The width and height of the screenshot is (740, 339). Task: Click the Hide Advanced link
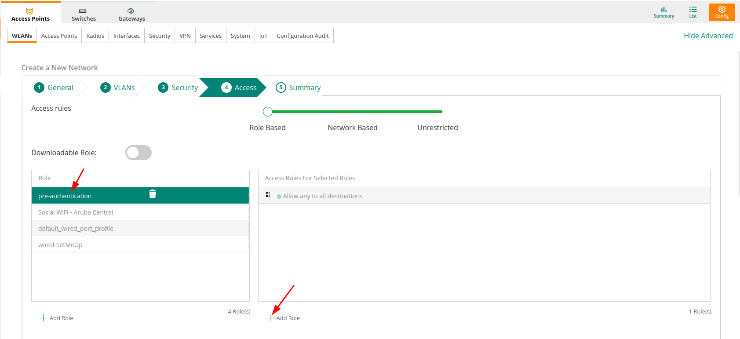coord(708,36)
